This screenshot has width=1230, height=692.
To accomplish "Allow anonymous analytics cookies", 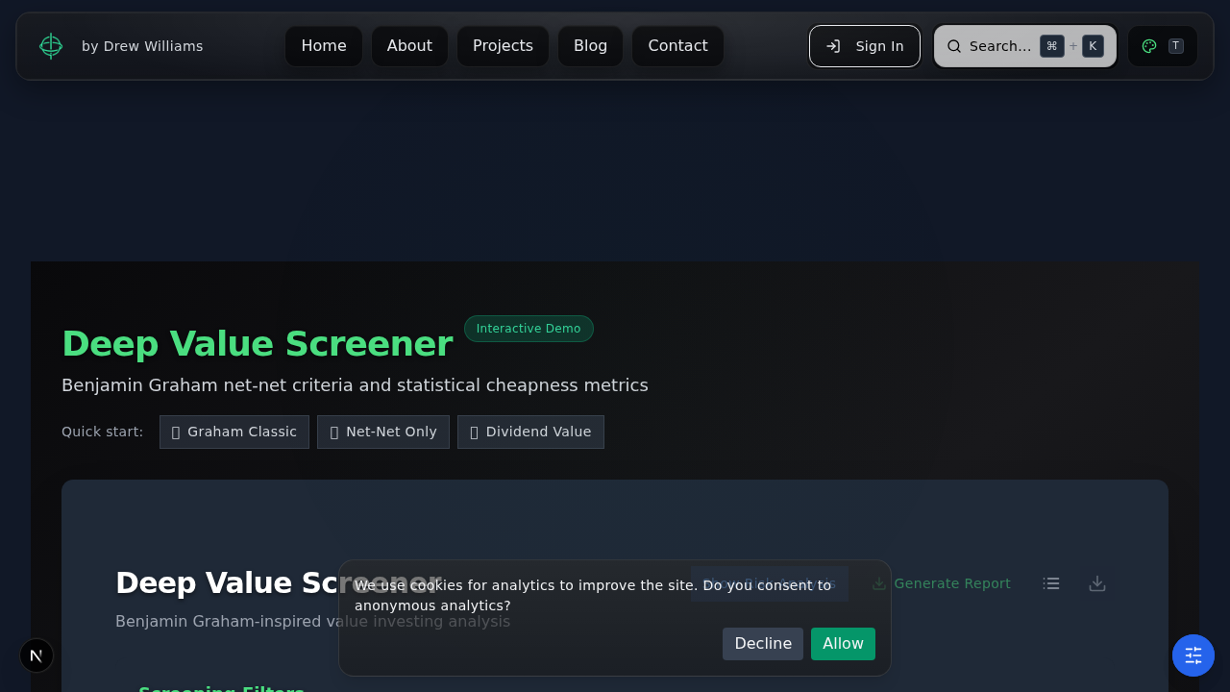I will click(843, 644).
